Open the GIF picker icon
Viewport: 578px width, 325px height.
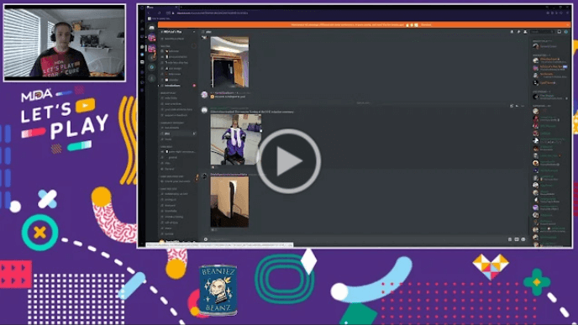point(517,239)
